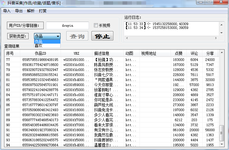Select work ID 6593280729327602947
229x150 pixels.
coord(40,70)
